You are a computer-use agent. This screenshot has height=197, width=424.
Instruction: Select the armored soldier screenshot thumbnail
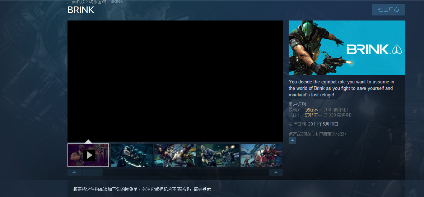point(132,155)
